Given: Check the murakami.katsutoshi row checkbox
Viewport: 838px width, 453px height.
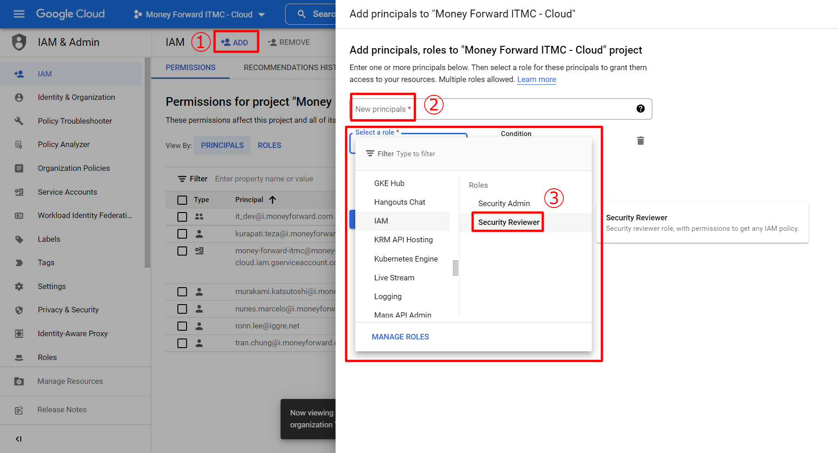Looking at the screenshot, I should coord(182,291).
